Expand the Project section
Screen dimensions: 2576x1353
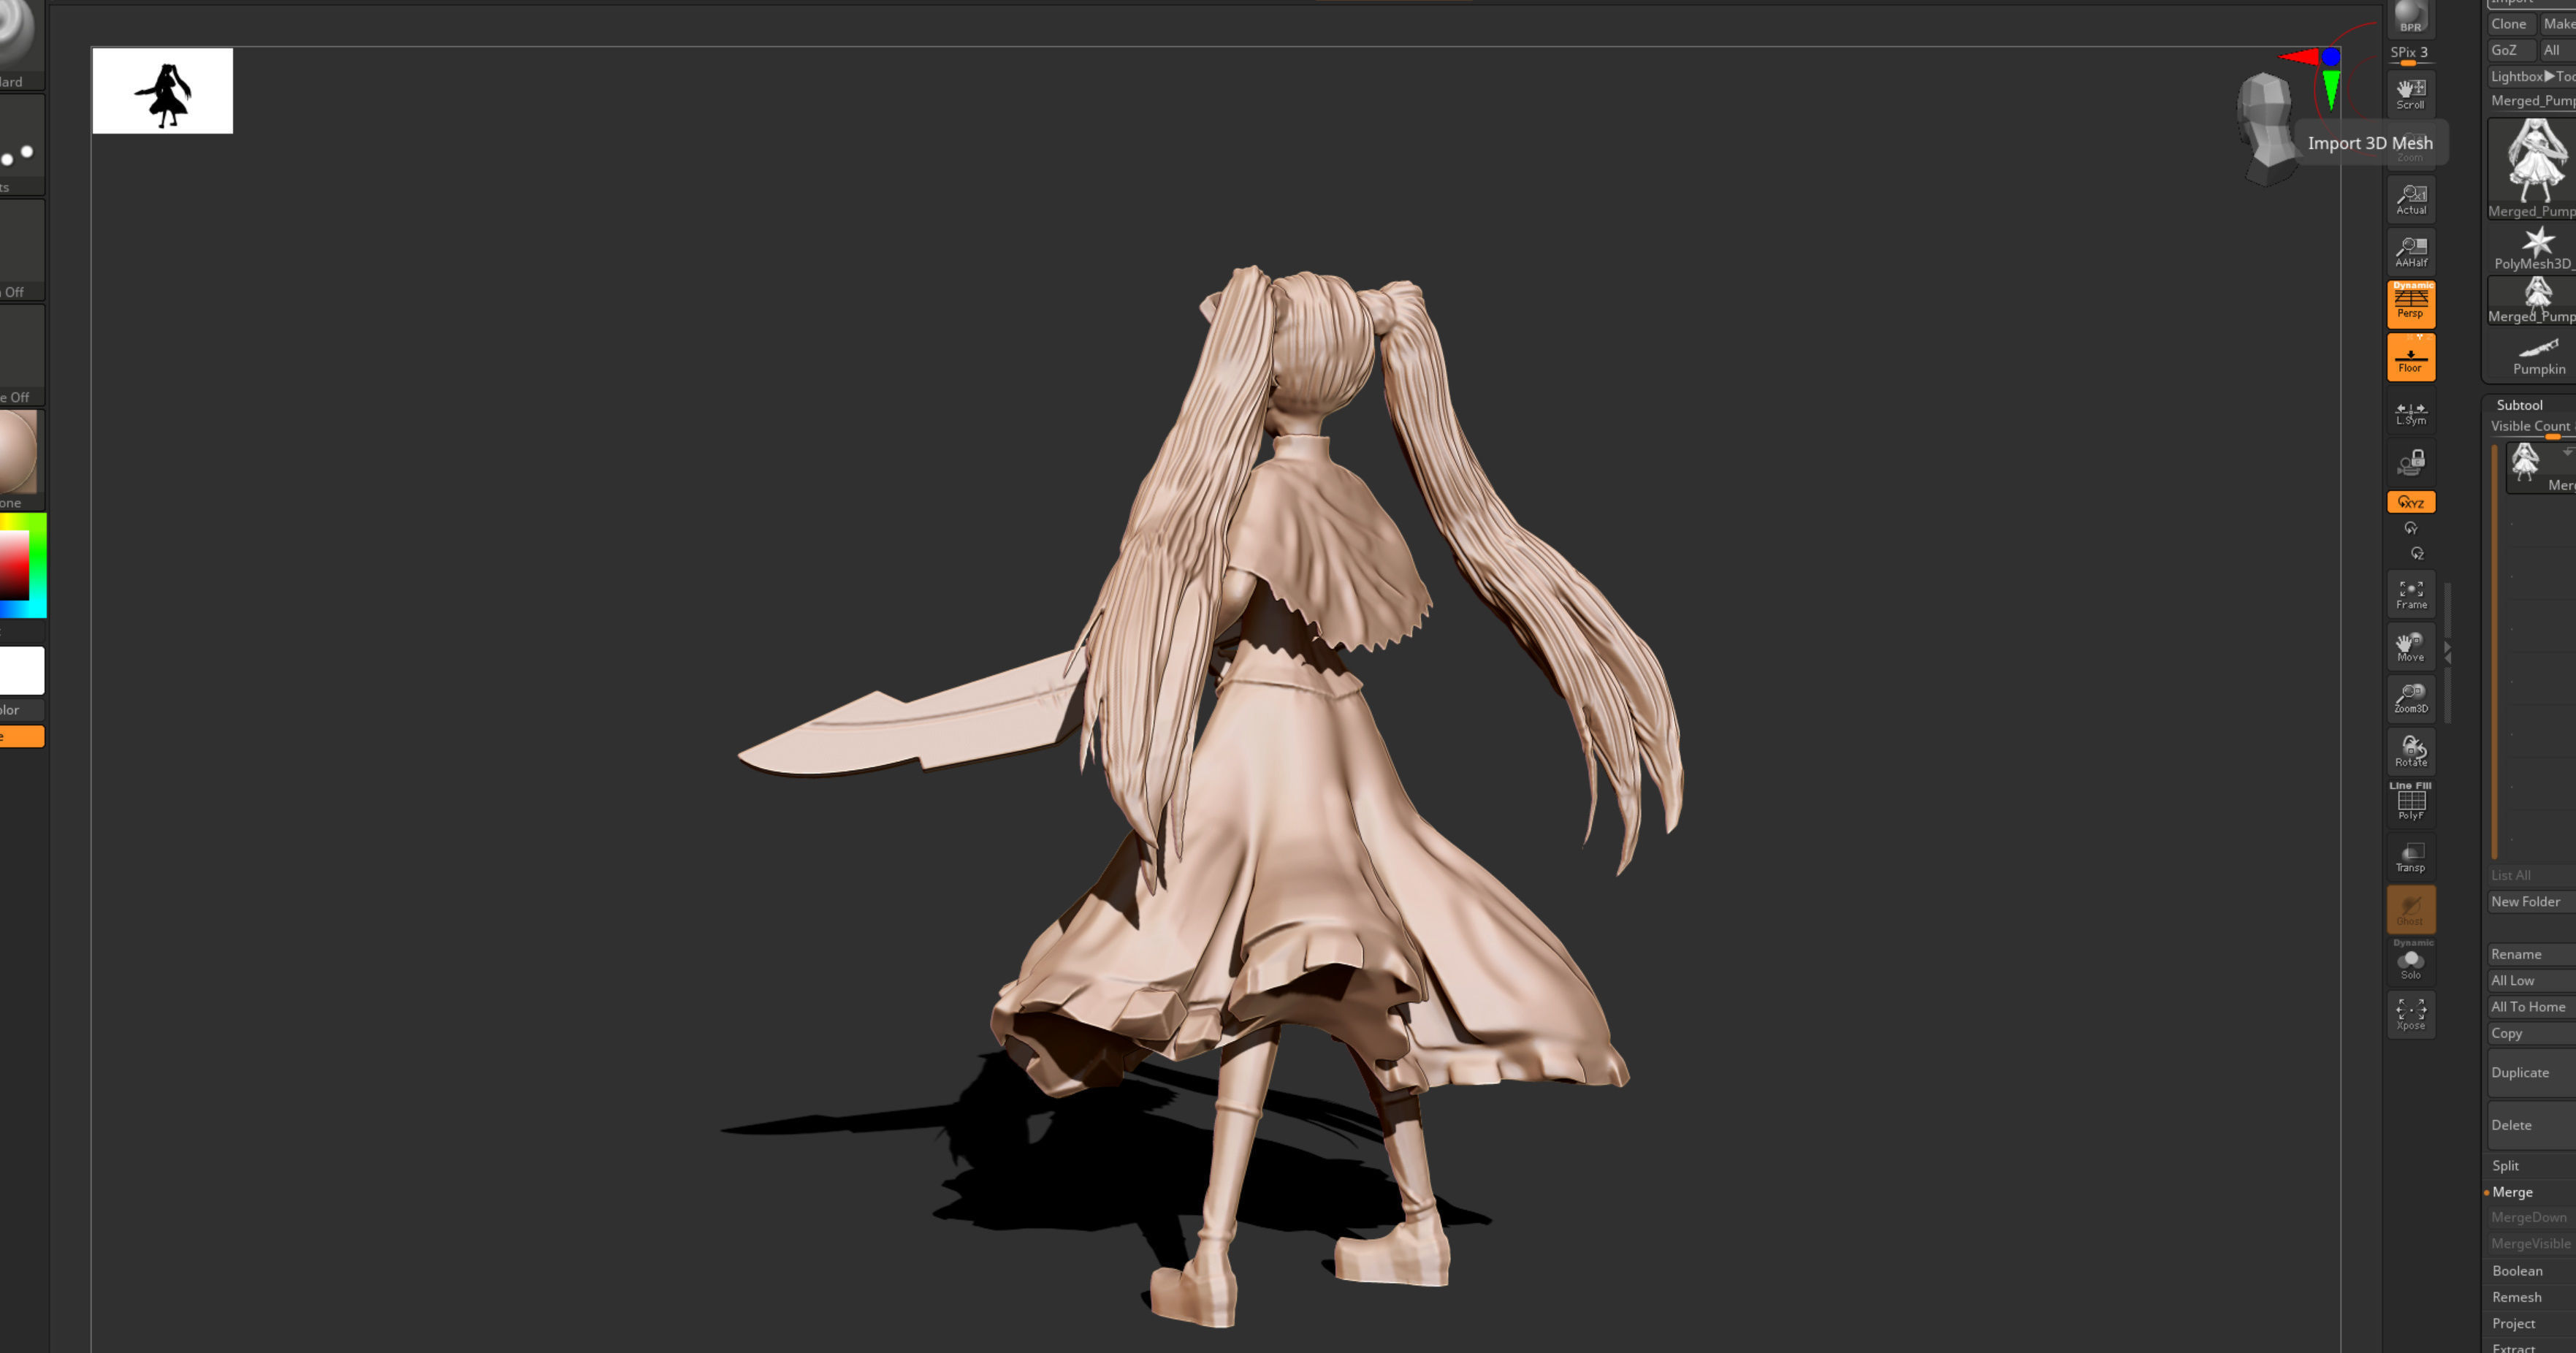coord(2513,1323)
